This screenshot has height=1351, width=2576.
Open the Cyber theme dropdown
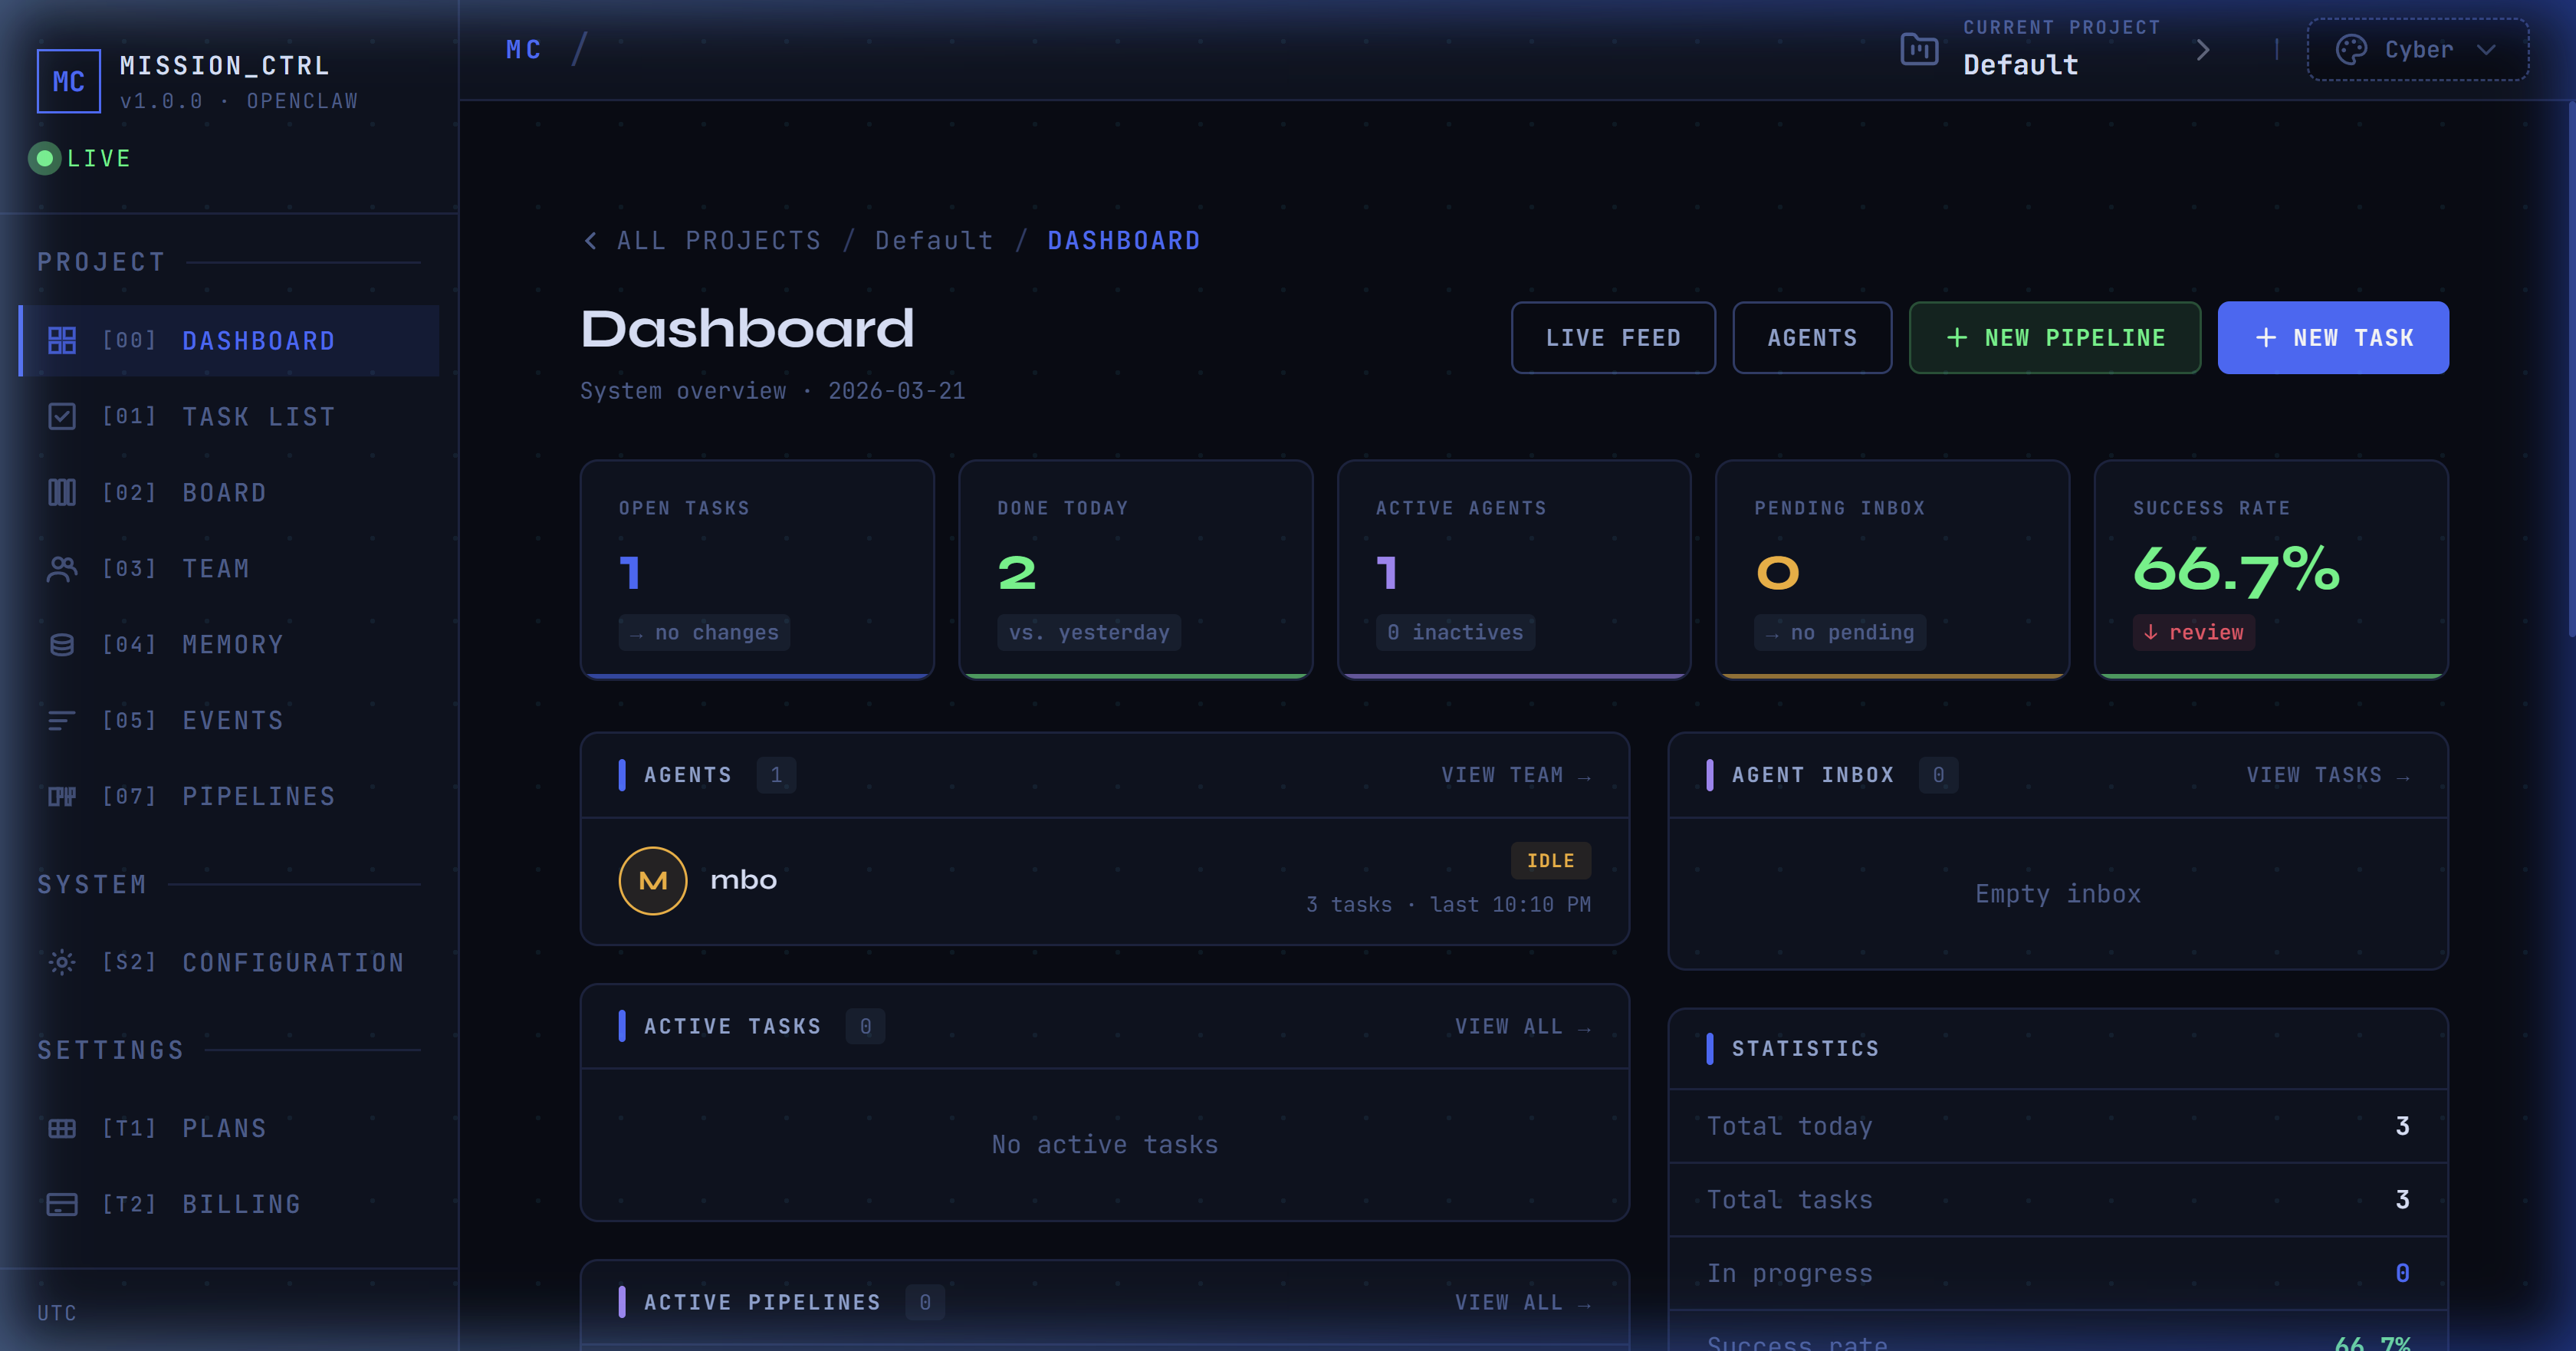tap(2417, 49)
